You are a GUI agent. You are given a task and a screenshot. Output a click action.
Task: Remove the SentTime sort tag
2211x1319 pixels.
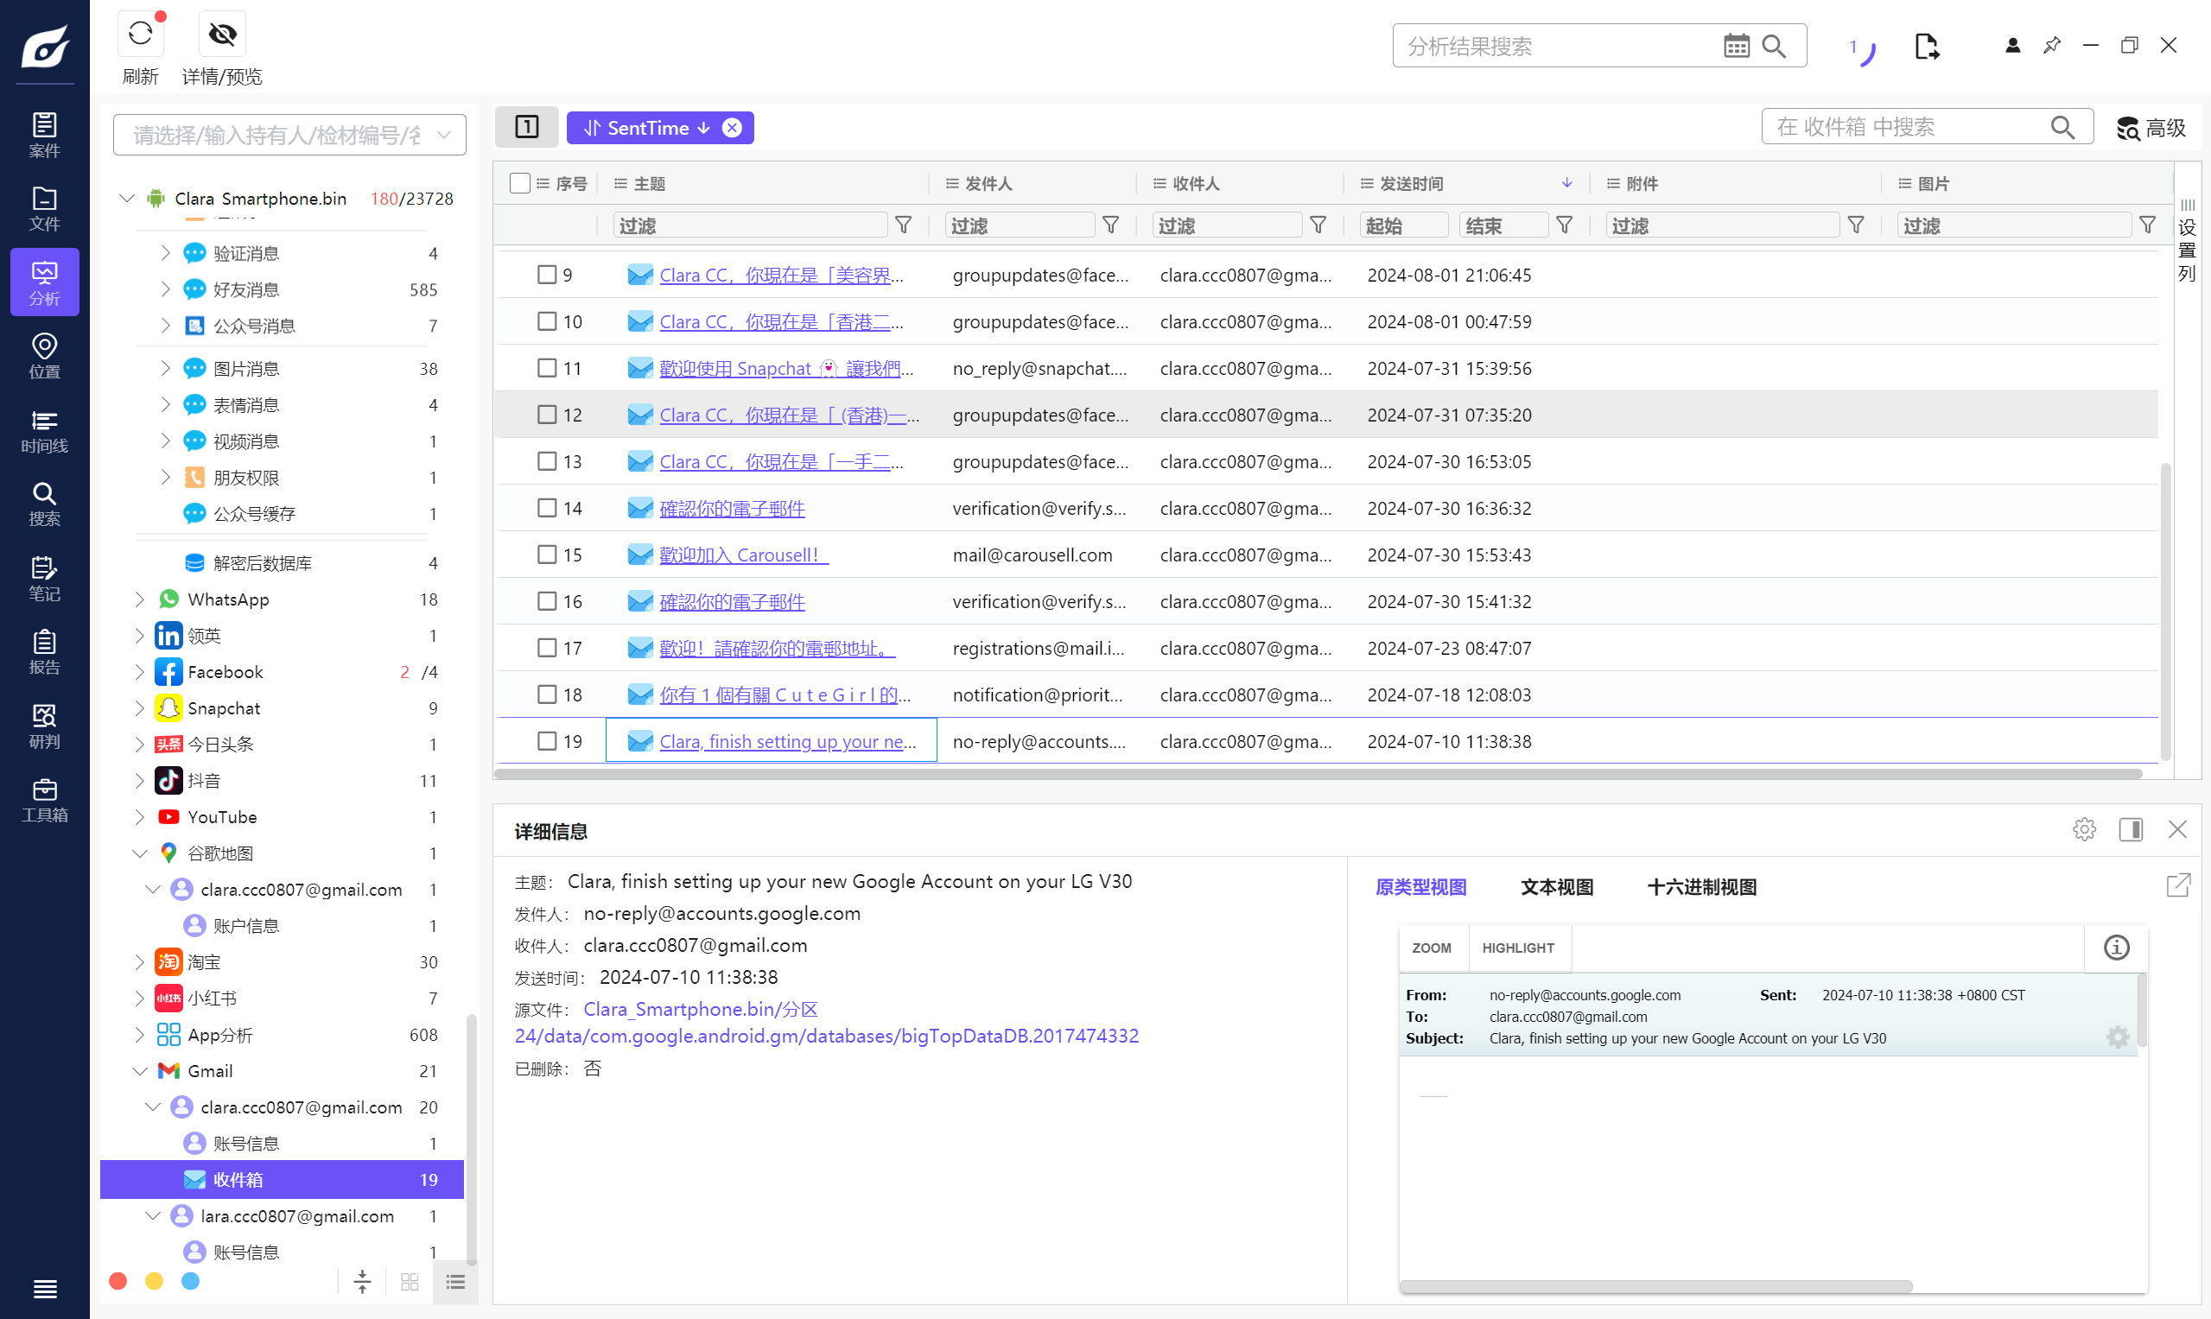732,128
